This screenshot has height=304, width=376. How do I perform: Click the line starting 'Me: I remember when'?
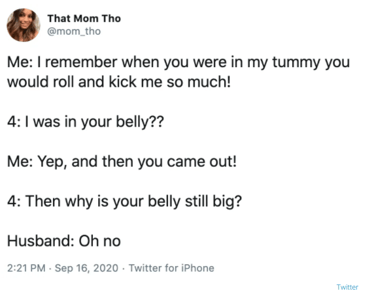tap(179, 63)
